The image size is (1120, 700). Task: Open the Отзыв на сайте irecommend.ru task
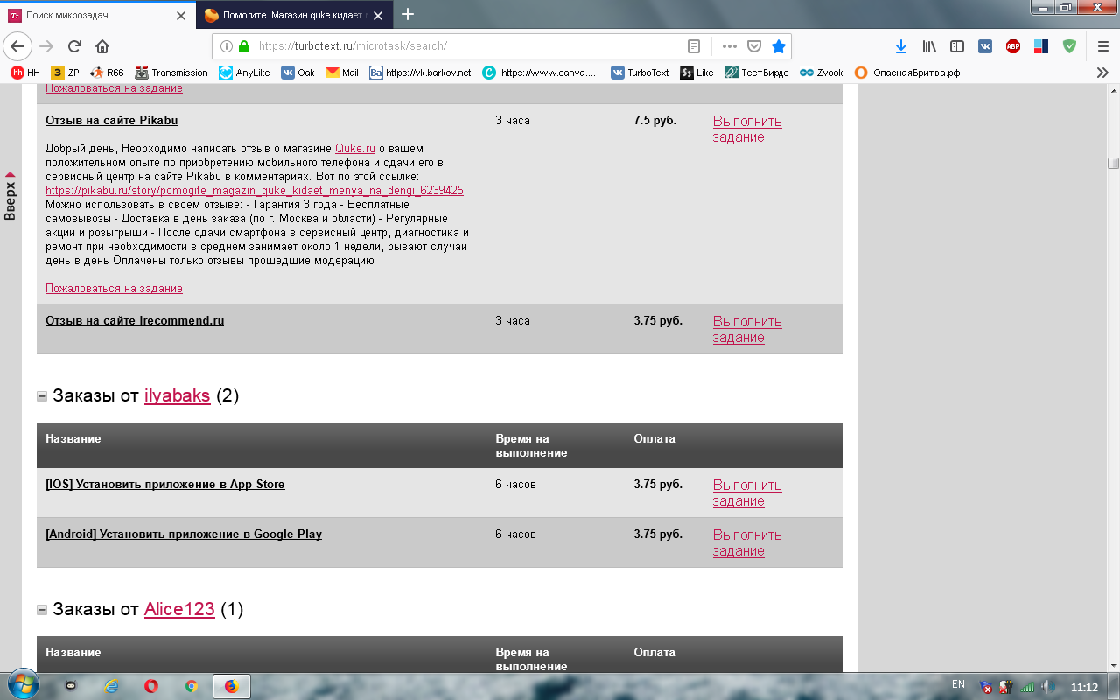tap(135, 320)
